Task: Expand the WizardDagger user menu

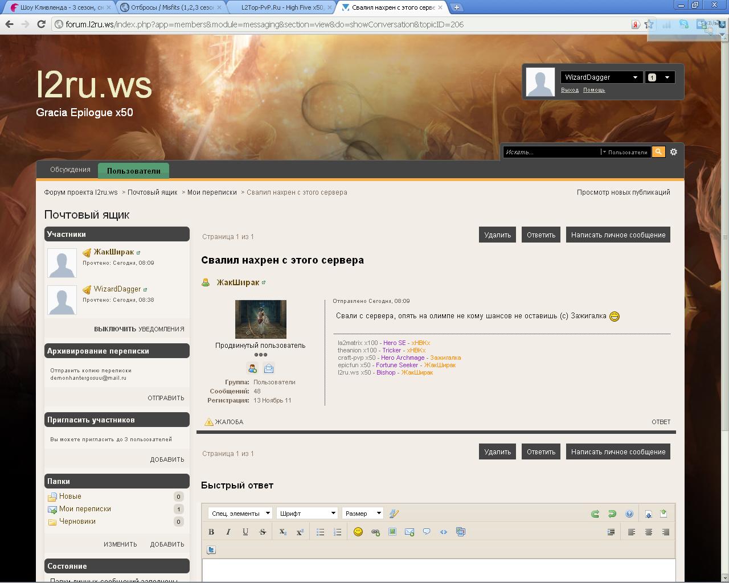Action: 601,77
